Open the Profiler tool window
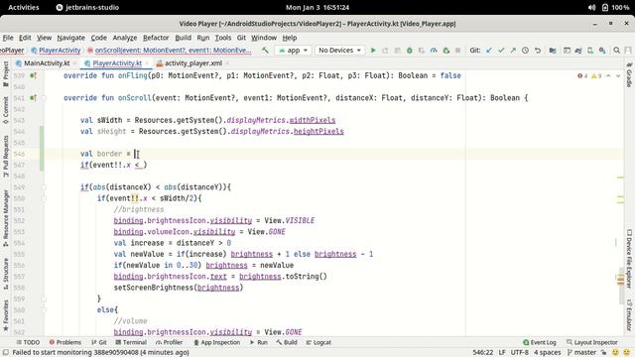 click(170, 342)
